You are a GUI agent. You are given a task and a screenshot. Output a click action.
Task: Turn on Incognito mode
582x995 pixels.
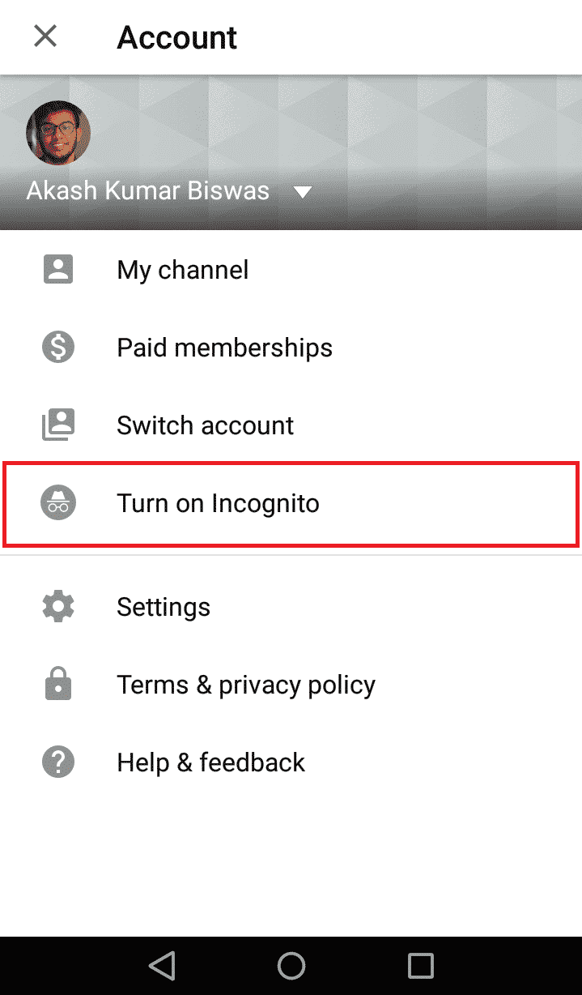pyautogui.click(x=218, y=503)
